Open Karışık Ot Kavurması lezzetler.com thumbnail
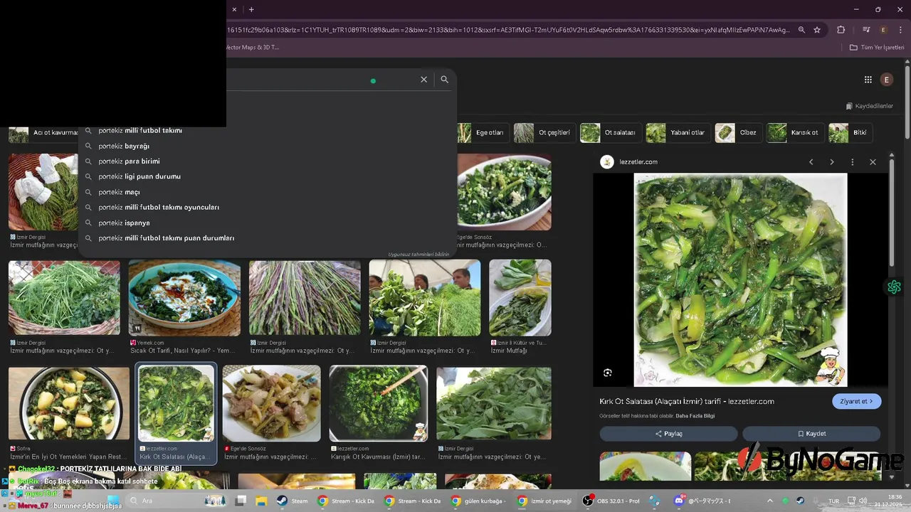This screenshot has width=911, height=512. click(378, 404)
